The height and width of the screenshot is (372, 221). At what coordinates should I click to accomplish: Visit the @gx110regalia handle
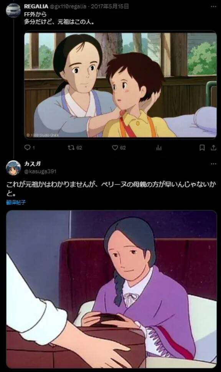68,7
